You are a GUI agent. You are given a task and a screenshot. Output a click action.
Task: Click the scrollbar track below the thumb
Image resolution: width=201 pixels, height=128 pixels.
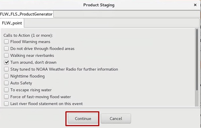pos(197,98)
